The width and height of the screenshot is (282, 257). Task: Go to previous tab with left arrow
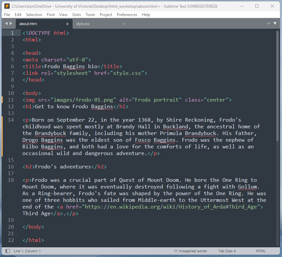tap(6, 23)
